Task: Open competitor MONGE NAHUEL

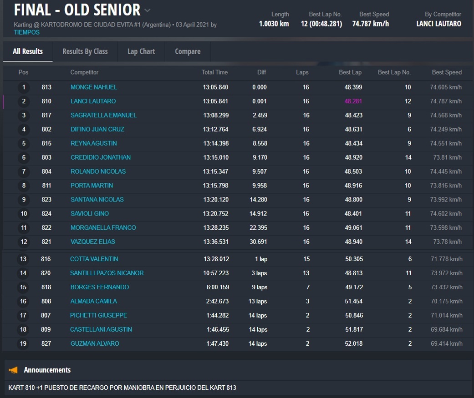Action: [x=94, y=87]
